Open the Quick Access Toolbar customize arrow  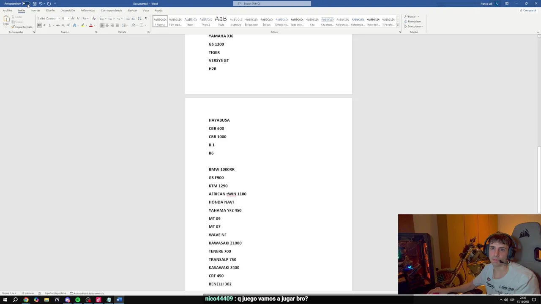click(x=55, y=3)
